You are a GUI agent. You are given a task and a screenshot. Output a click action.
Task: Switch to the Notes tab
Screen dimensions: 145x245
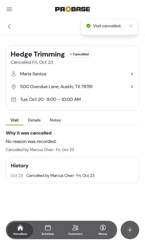click(x=55, y=120)
